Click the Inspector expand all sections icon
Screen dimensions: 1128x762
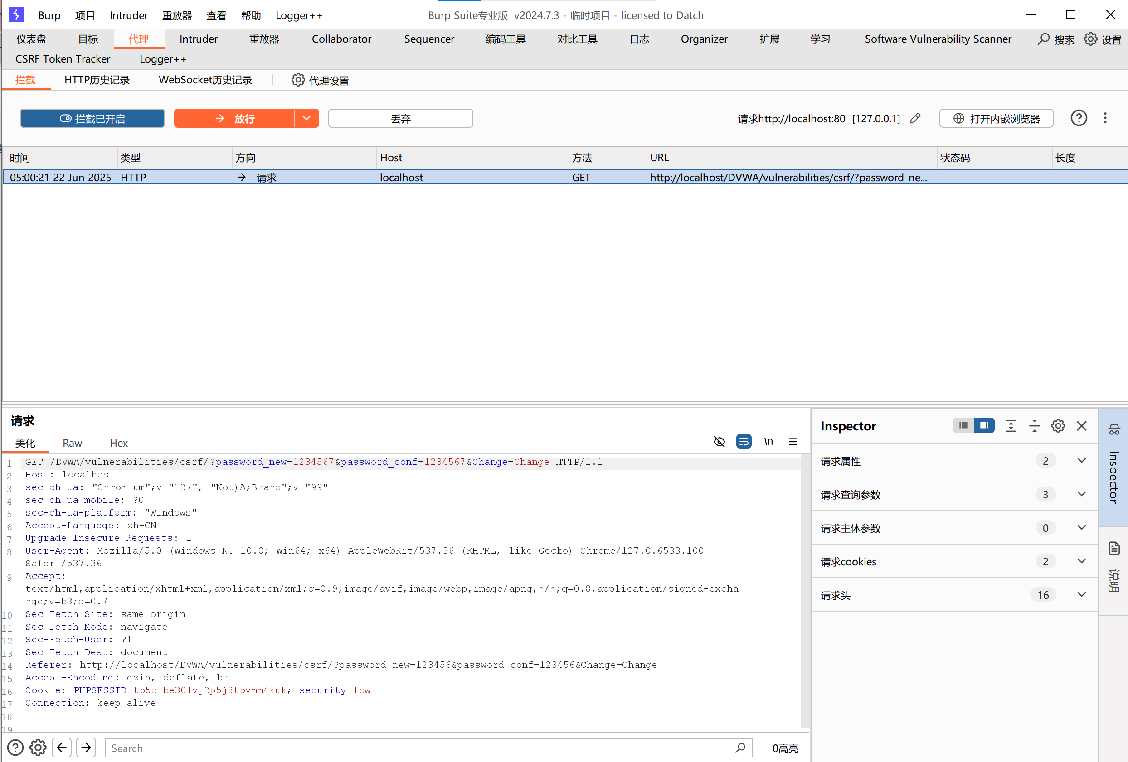tap(1011, 426)
